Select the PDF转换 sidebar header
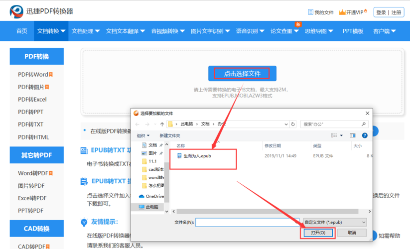 pos(36,56)
